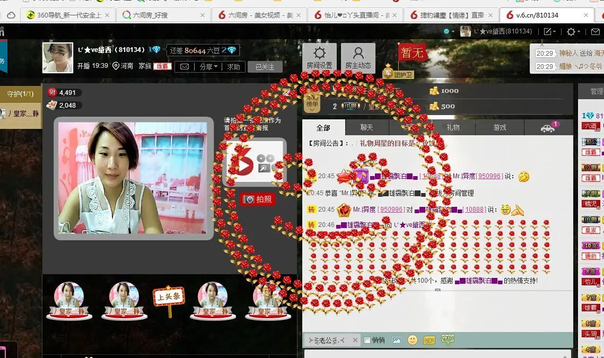This screenshot has width=604, height=358.
Task: Remove the ≷老公≶ recipient with its X
Action: point(355,340)
